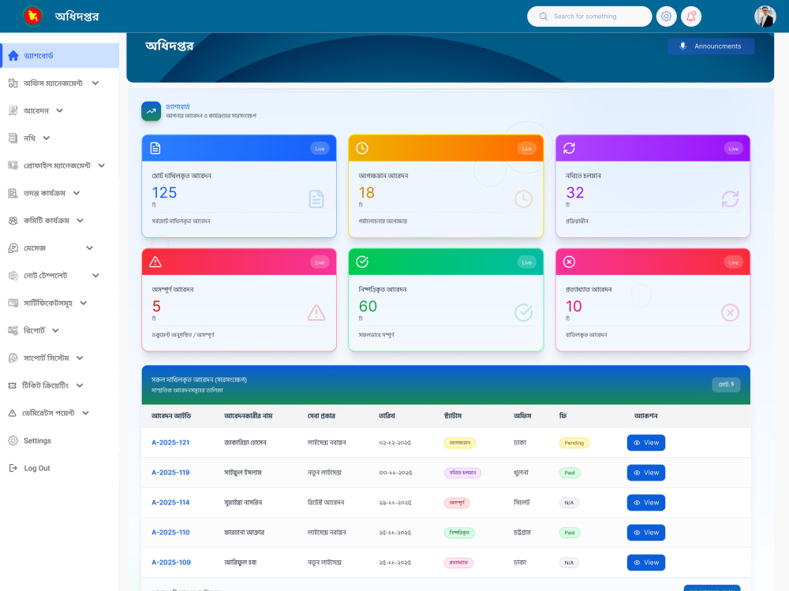This screenshot has height=591, width=789.
Task: Click the total count 125
Action: click(165, 193)
